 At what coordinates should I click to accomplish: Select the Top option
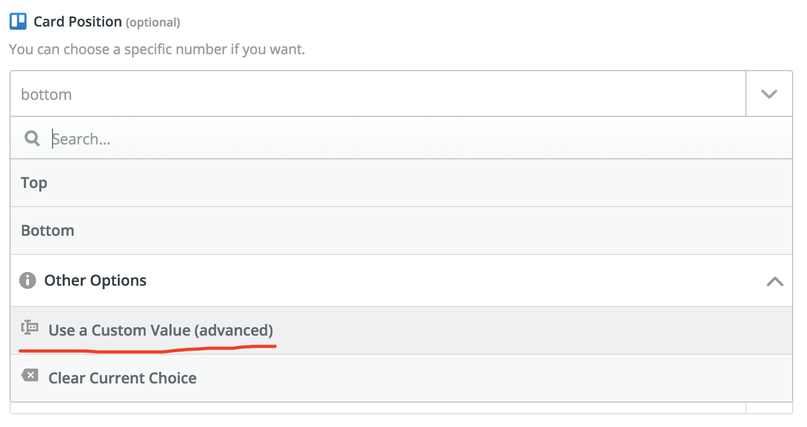401,183
